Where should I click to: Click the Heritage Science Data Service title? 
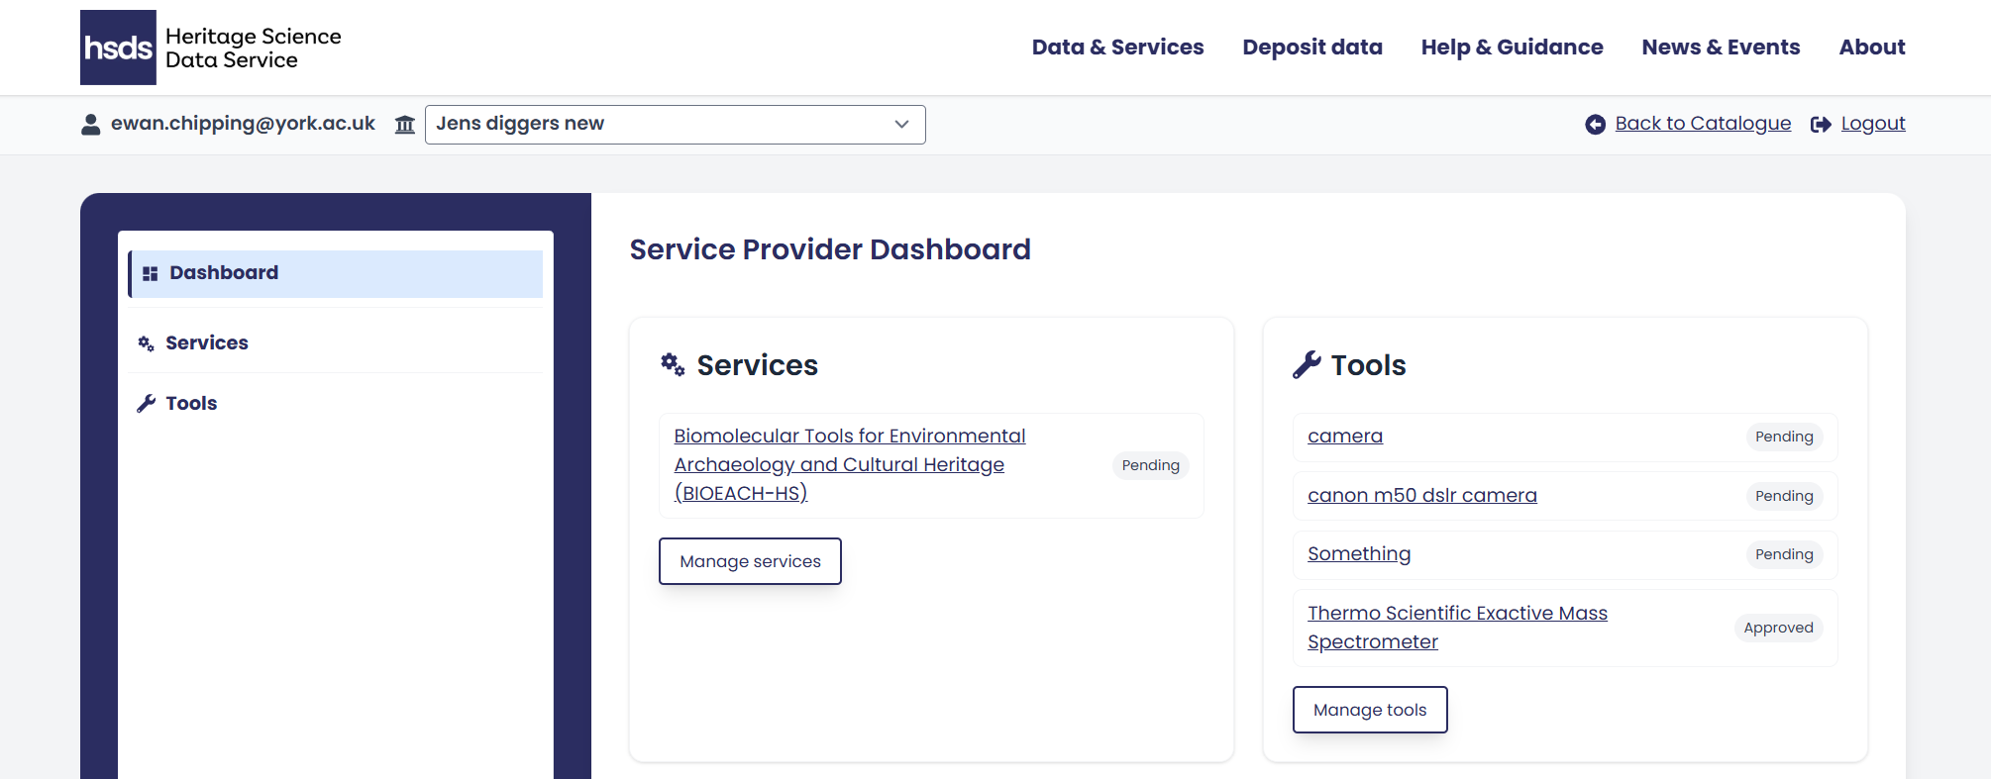[254, 48]
